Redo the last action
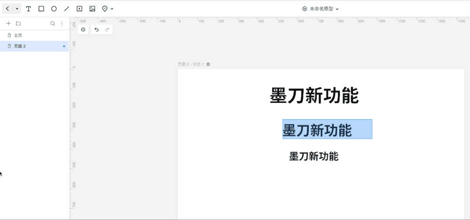The image size is (470, 220). (107, 29)
